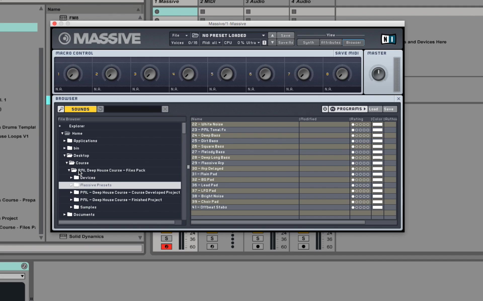483x301 pixels.
Task: Expand the bin folder
Action: pyautogui.click(x=65, y=148)
